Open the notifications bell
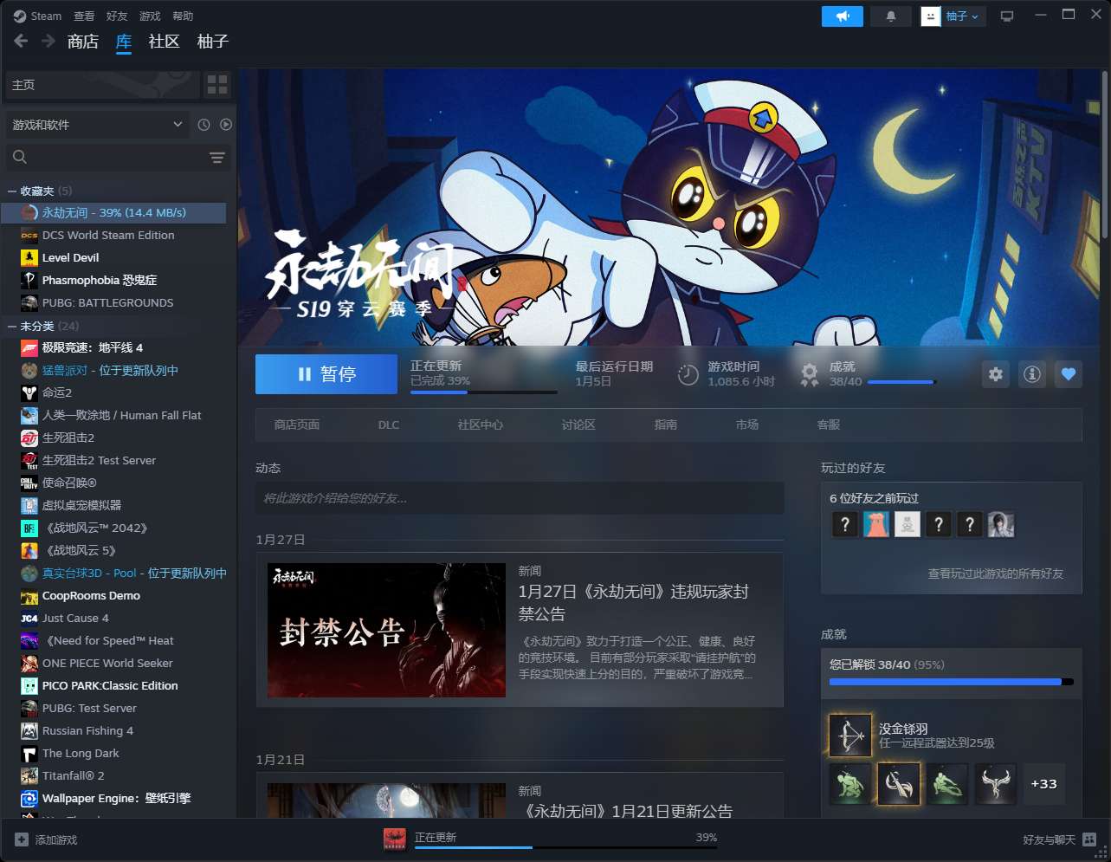The width and height of the screenshot is (1111, 862). [890, 16]
